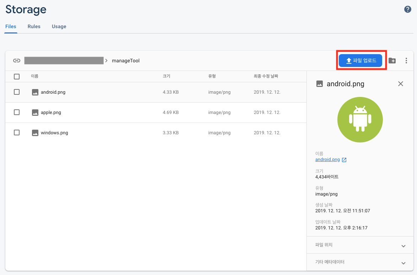Click the breadcrumb chevron before manageTool
417x275 pixels.
[106, 61]
